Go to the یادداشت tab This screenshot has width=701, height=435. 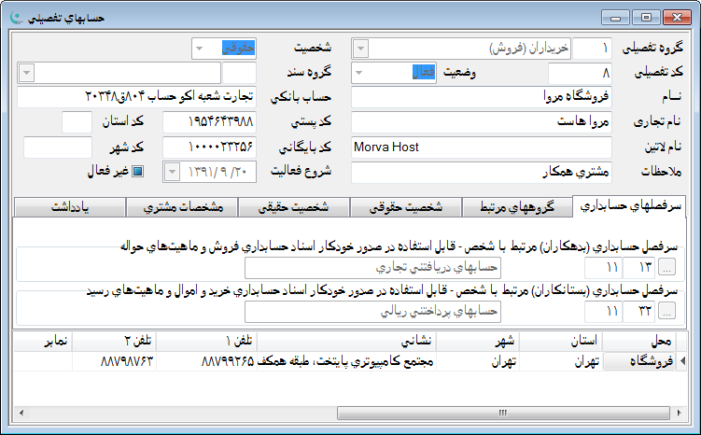72,206
